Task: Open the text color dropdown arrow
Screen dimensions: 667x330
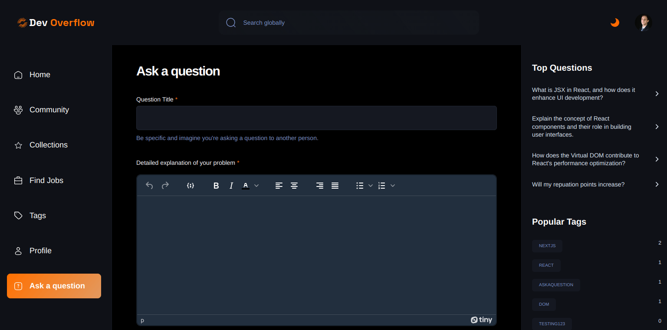Action: pyautogui.click(x=256, y=186)
